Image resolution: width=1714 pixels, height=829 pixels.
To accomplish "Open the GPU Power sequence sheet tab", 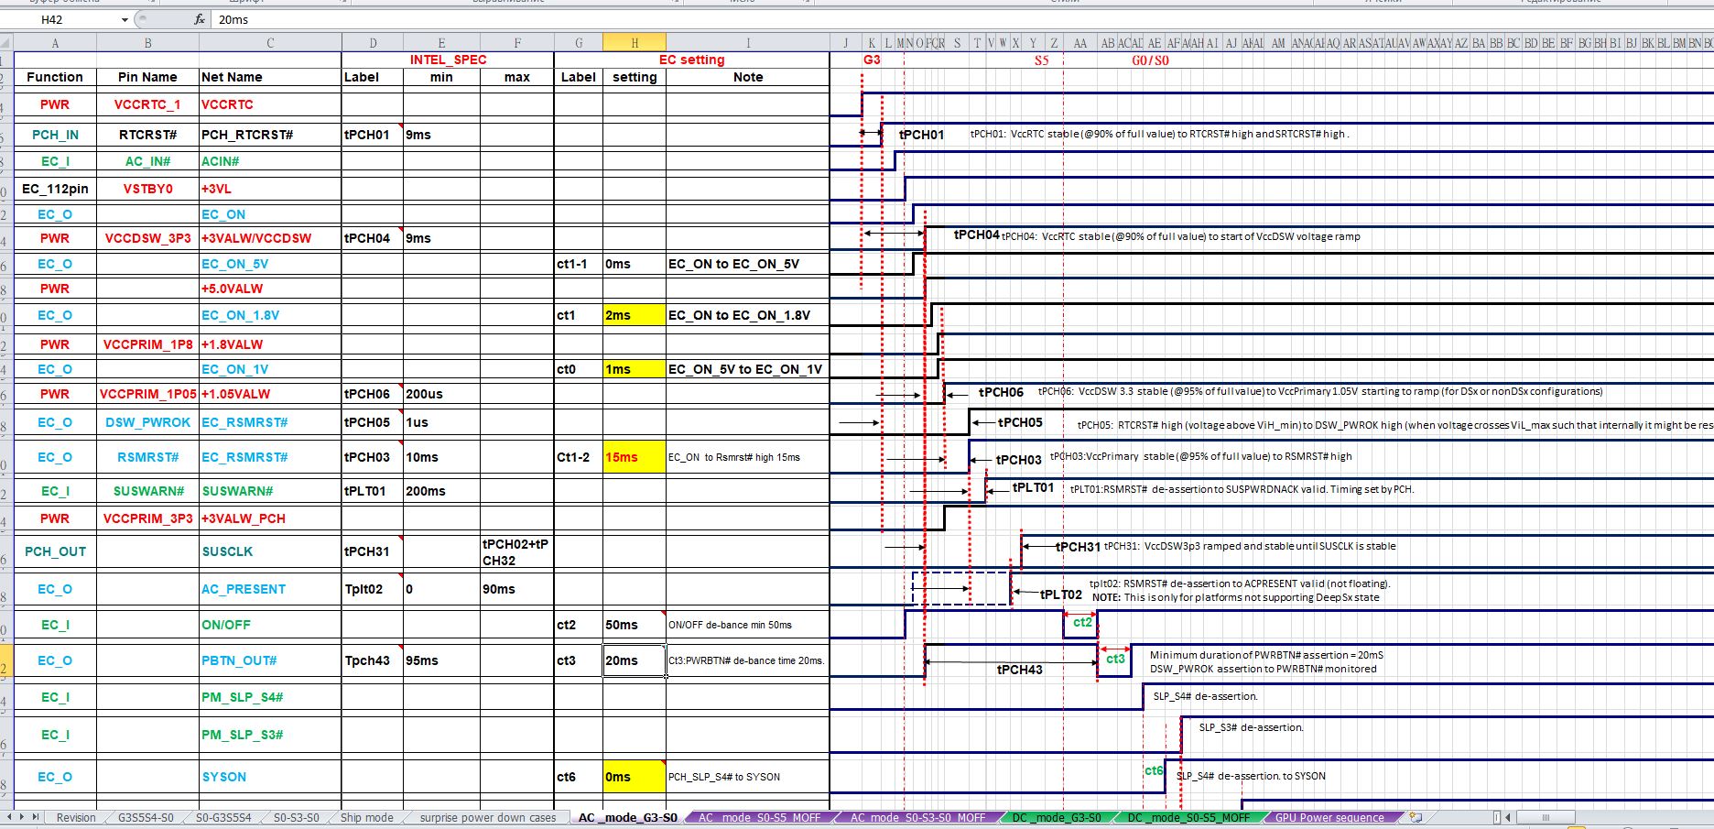I will (x=1329, y=818).
